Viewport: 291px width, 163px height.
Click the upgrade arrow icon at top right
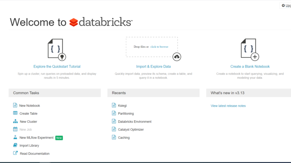283,5
